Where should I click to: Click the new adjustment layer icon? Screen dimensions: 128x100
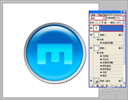[x=107, y=86]
